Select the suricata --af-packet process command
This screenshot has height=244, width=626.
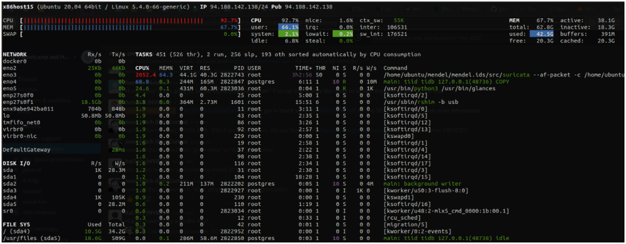coord(504,75)
